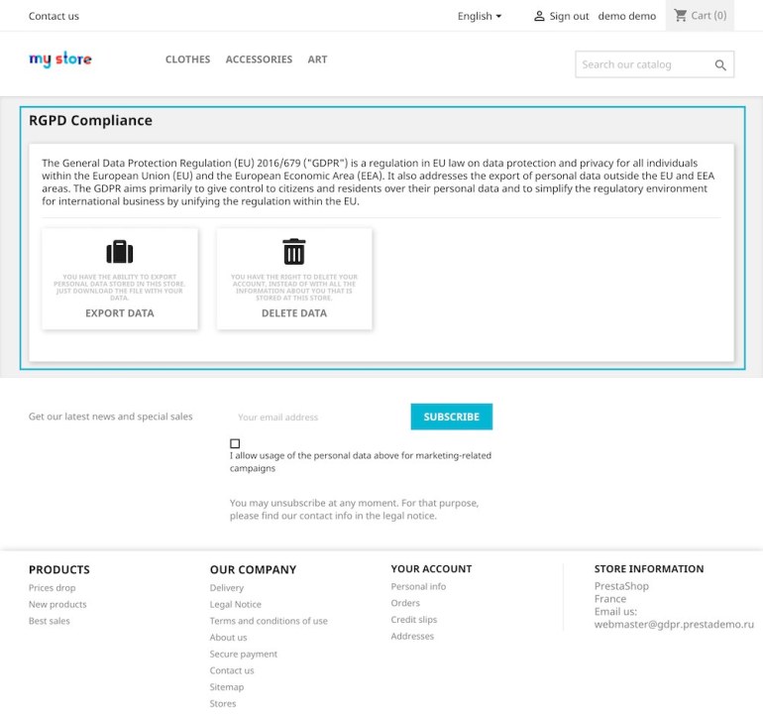This screenshot has width=763, height=722.
Task: Open the Personal info footer link
Action: click(x=418, y=586)
